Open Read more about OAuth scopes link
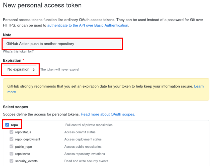Image resolution: width=211 pixels, height=166 pixels. (x=108, y=114)
